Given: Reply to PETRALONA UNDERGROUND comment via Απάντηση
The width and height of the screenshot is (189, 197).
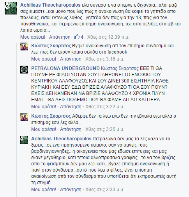Looking at the screenshot, I should (x=71, y=107).
